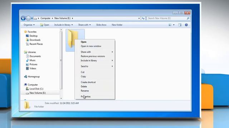
Task: Select Pictures library in navigation pane
Action: pyautogui.click(x=33, y=64)
